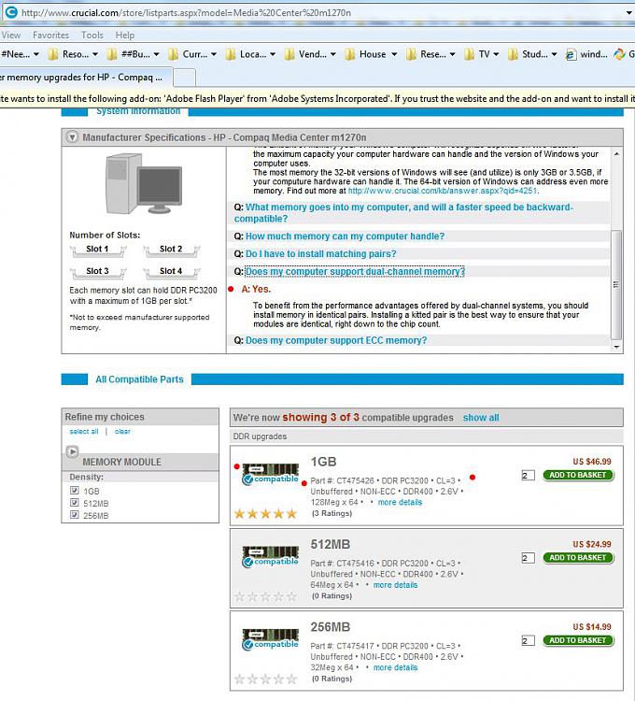Click the FAQ scrollbar up arrow

[616, 154]
